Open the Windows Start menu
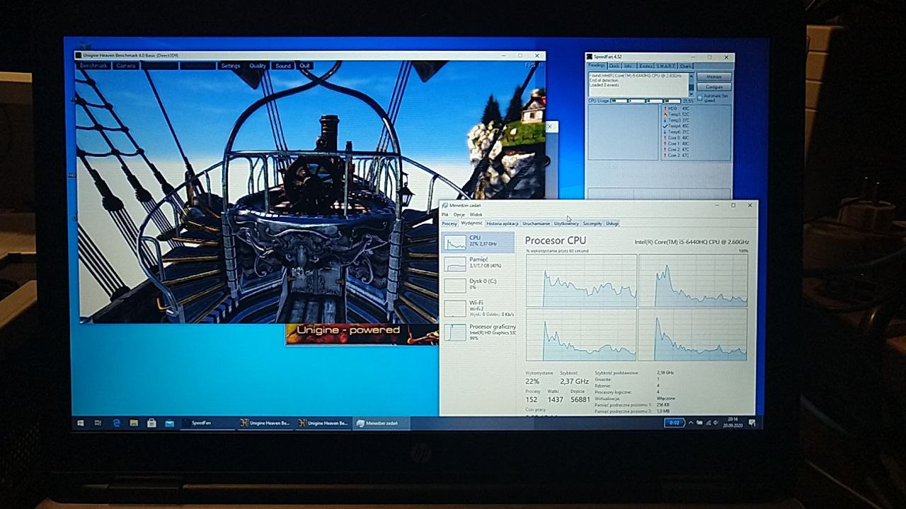Screen dimensions: 906x509 point(81,423)
